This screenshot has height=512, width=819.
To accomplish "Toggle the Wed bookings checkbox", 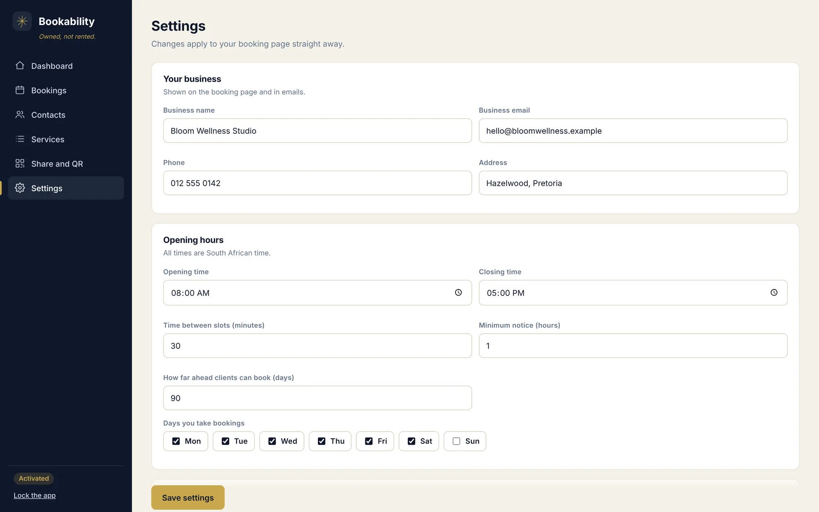I will [272, 441].
